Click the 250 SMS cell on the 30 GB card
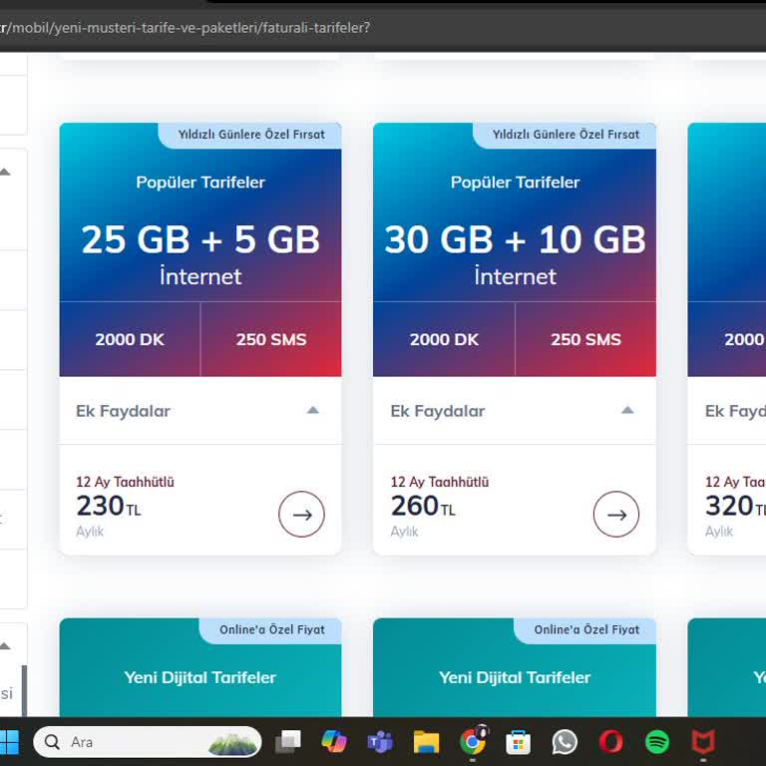Screen dimensions: 766x766 pos(585,339)
